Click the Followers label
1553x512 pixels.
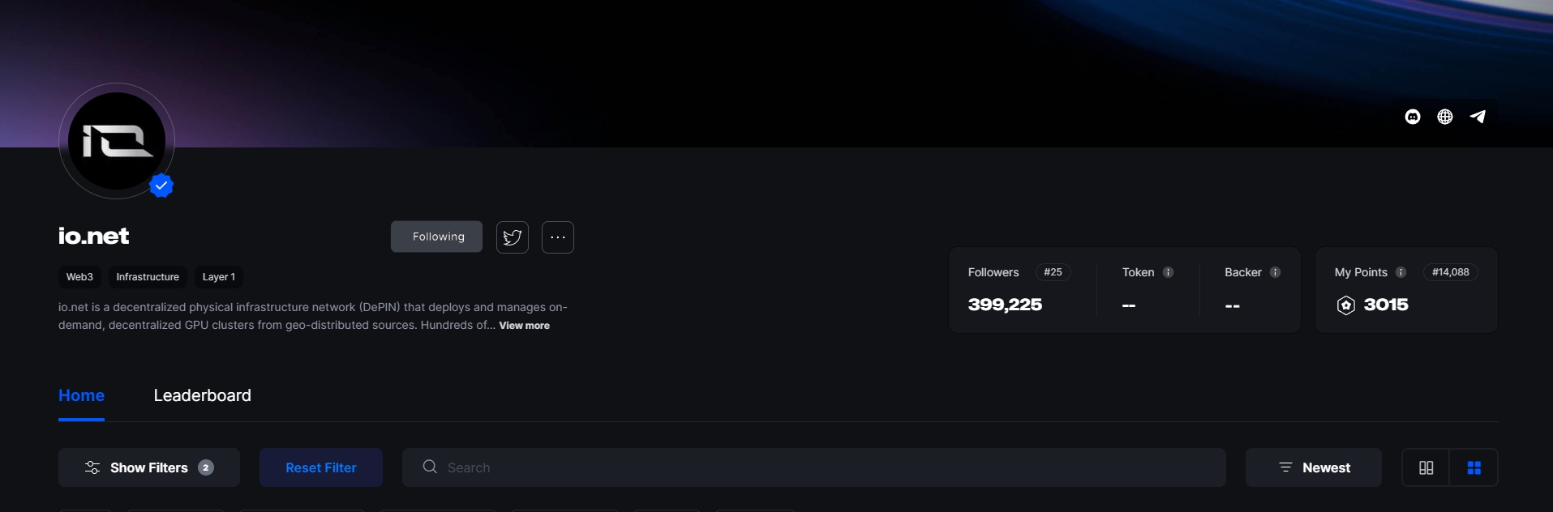click(x=993, y=272)
